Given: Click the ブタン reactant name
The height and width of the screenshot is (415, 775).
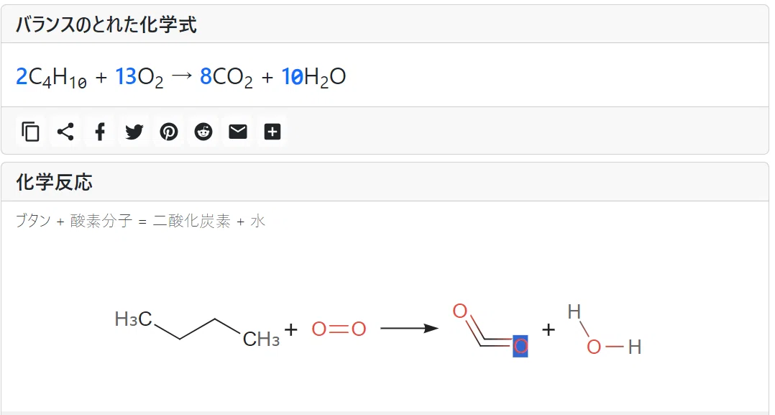Looking at the screenshot, I should coord(33,221).
